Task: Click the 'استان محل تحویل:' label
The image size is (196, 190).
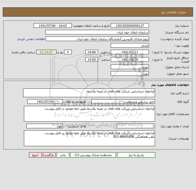Action: pyautogui.click(x=177, y=67)
